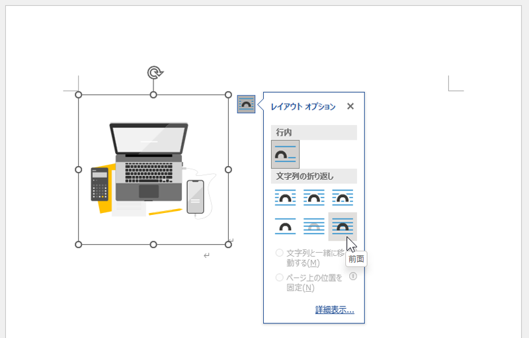Choose the behind text wrapping option
The height and width of the screenshot is (338, 529).
(x=313, y=226)
